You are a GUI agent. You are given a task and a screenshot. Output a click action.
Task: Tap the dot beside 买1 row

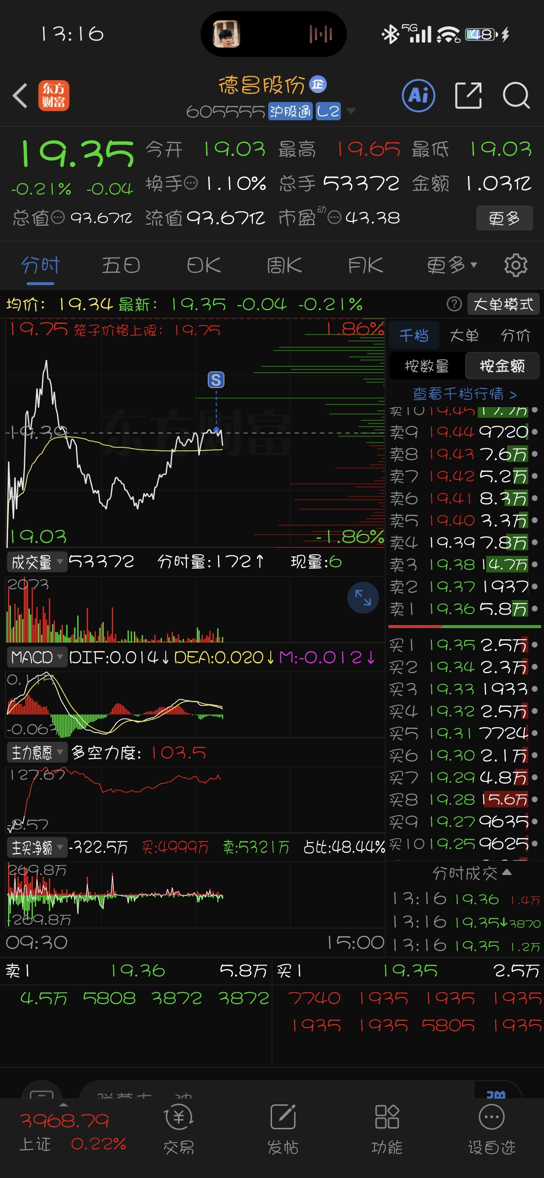535,645
